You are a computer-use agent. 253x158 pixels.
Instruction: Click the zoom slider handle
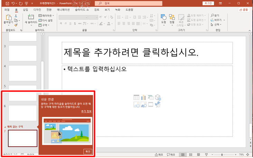pyautogui.click(x=222, y=155)
